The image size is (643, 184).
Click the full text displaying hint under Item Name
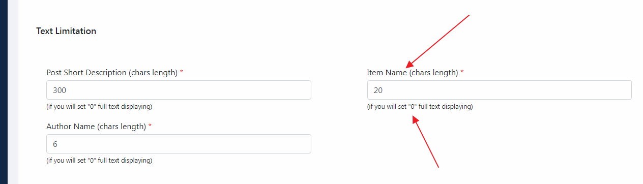[x=420, y=107]
